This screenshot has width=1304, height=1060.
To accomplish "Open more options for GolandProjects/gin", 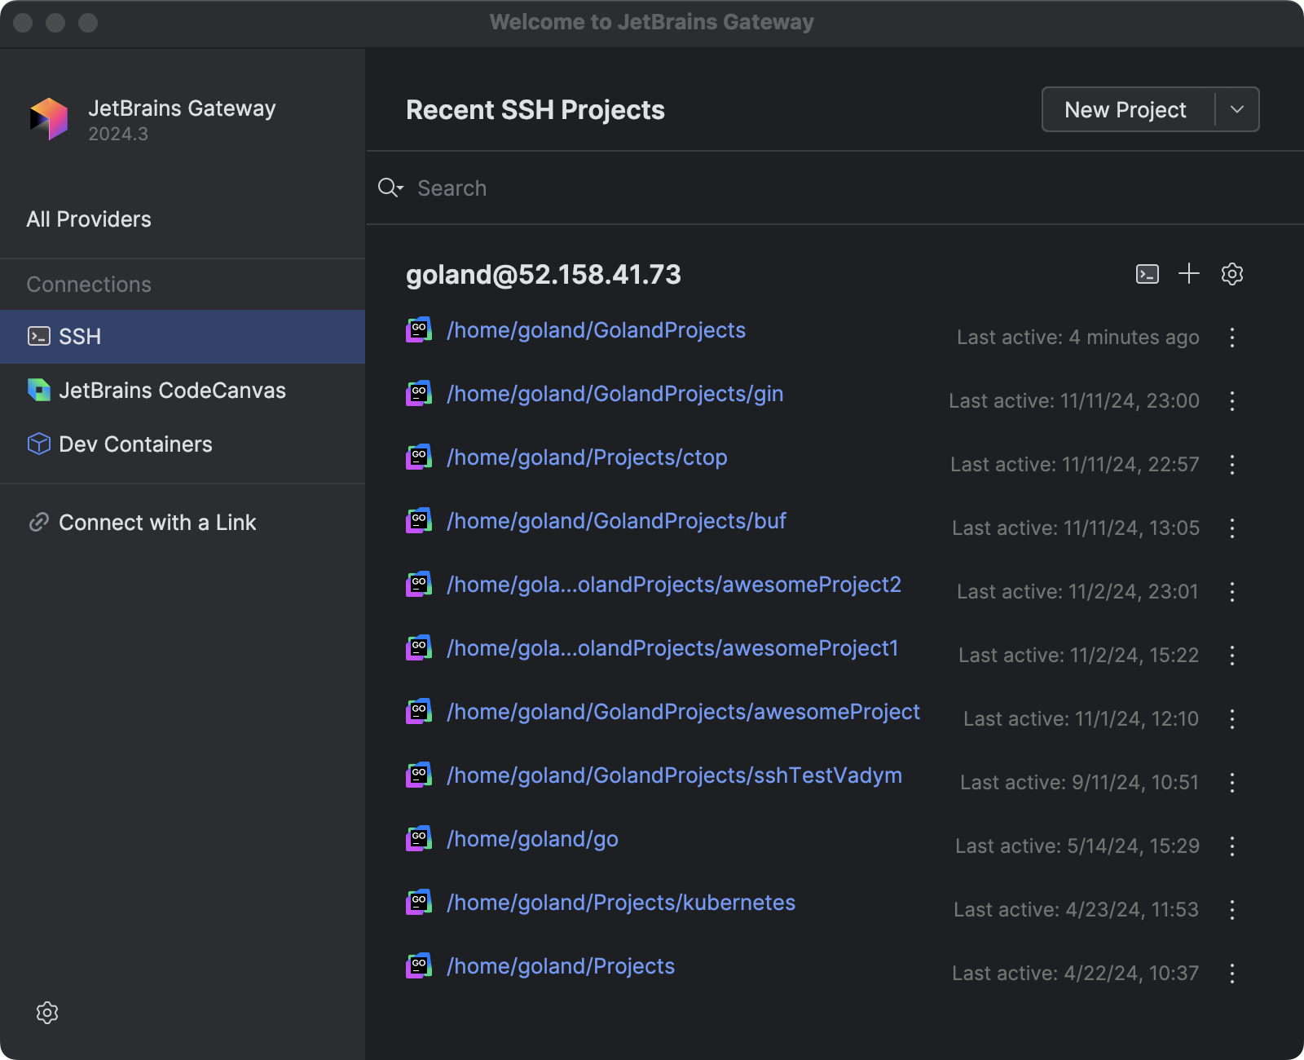I will 1231,401.
